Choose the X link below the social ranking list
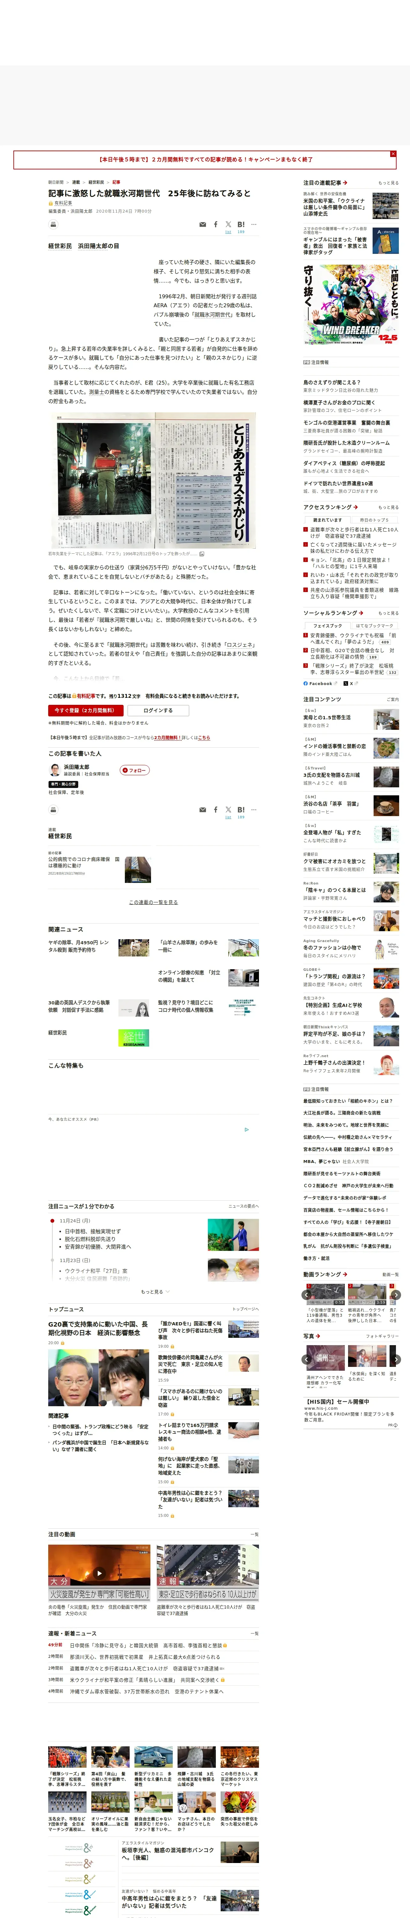Image resolution: width=410 pixels, height=1918 pixels. tap(351, 683)
